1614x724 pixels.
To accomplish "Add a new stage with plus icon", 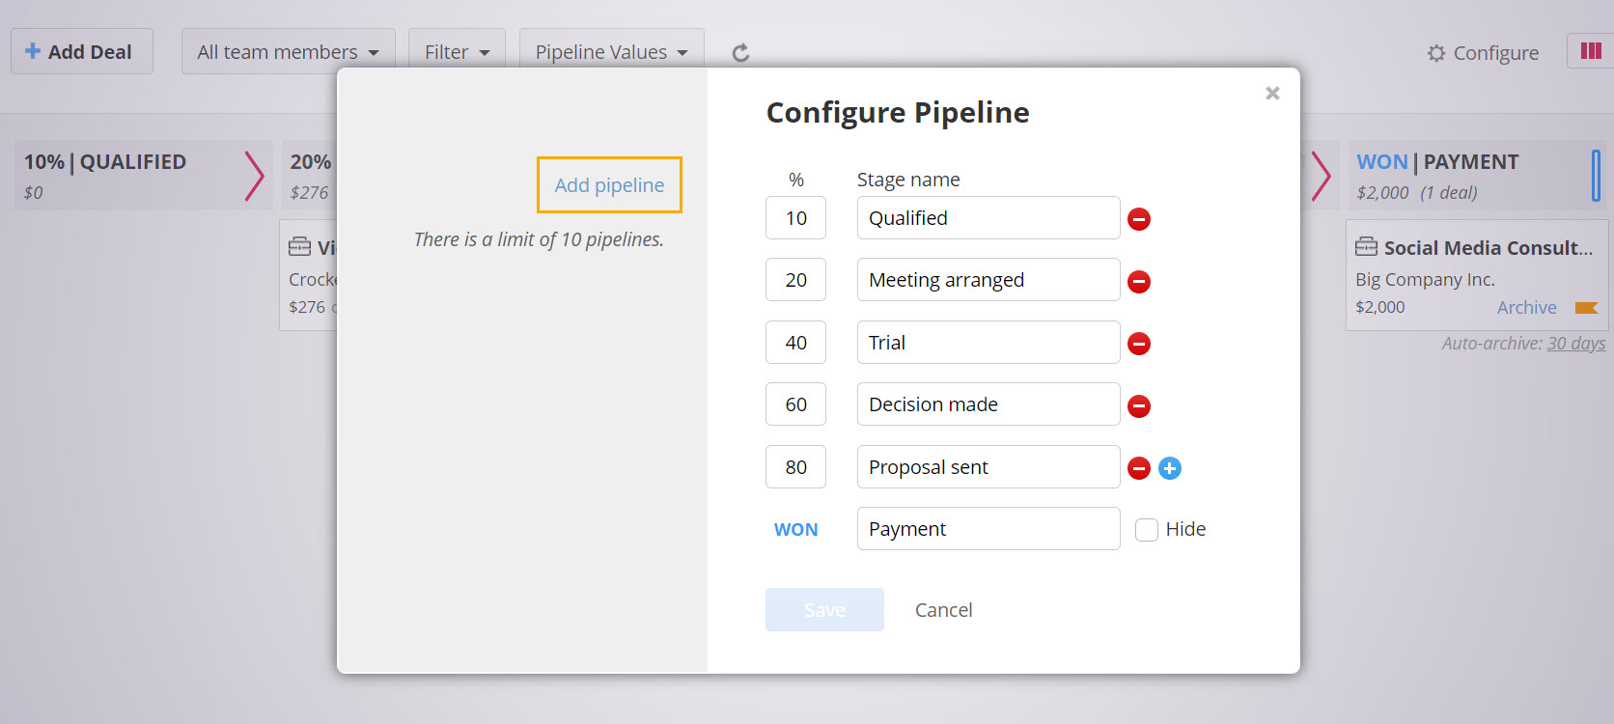I will pyautogui.click(x=1170, y=468).
